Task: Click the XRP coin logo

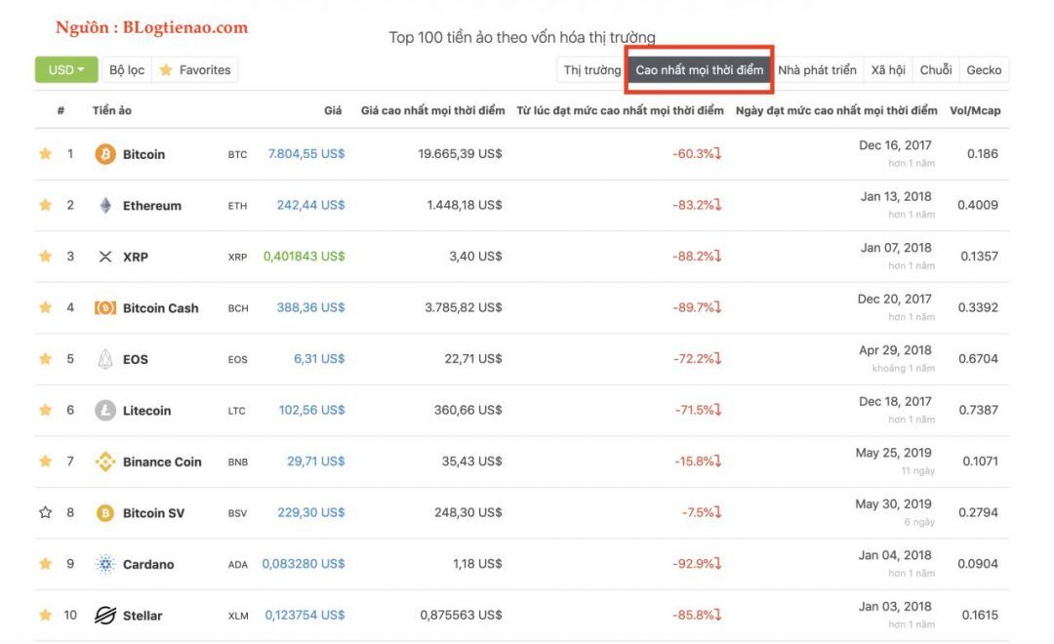Action: point(104,256)
